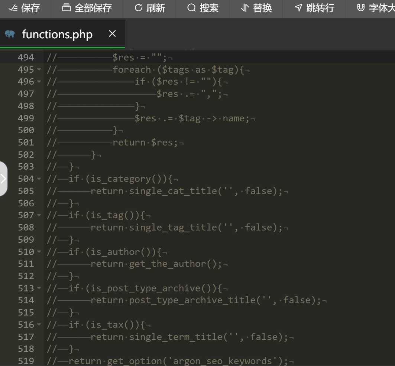Click the 替换 replace icon
Image resolution: width=395 pixels, height=366 pixels.
[245, 8]
